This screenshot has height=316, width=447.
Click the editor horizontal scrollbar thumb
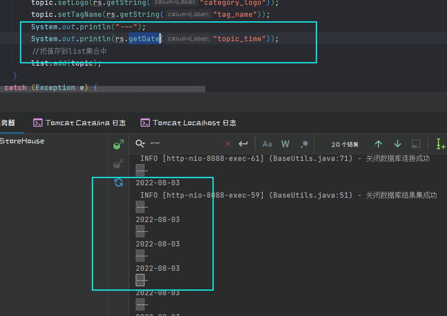(x=102, y=89)
